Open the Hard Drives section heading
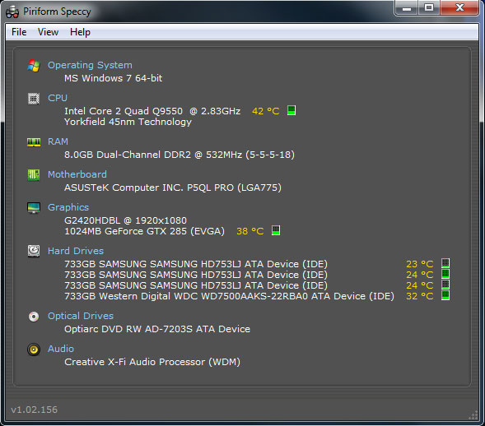The image size is (485, 426). [x=76, y=251]
